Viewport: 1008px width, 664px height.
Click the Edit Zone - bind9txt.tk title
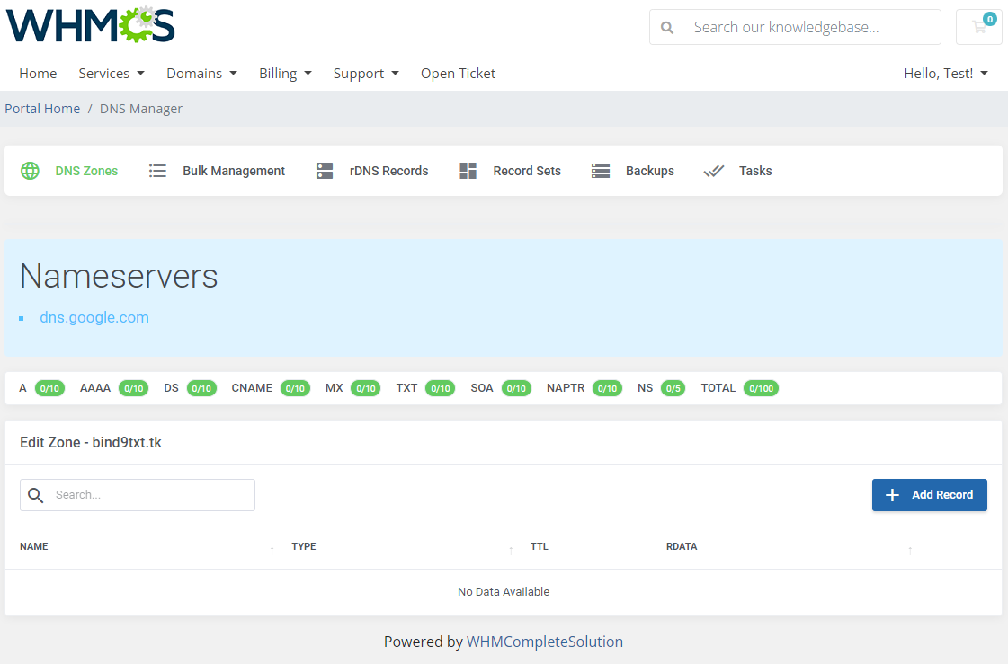(x=91, y=442)
